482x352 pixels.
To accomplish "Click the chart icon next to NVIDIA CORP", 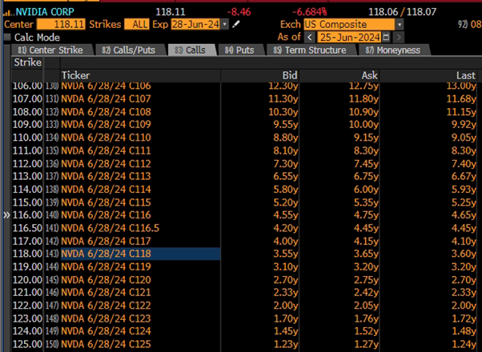I will (8, 12).
